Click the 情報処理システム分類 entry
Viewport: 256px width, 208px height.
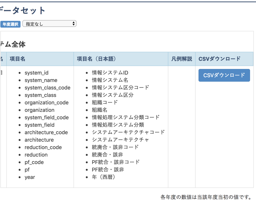click(118, 125)
